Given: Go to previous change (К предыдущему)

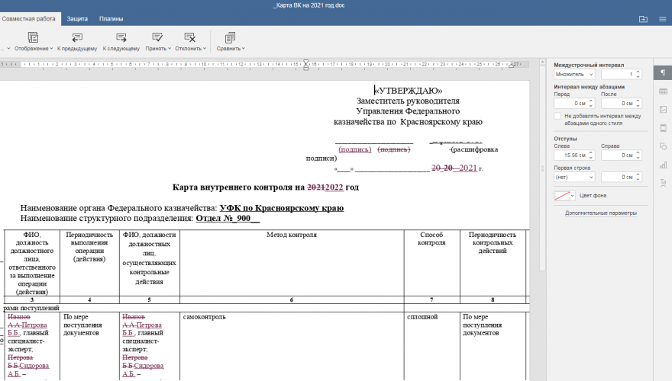Looking at the screenshot, I should 76,37.
